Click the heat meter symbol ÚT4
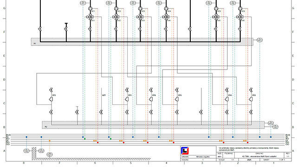 [227, 99]
